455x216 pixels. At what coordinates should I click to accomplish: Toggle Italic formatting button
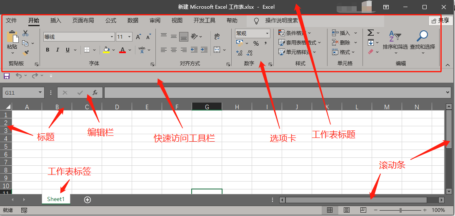tap(57, 50)
